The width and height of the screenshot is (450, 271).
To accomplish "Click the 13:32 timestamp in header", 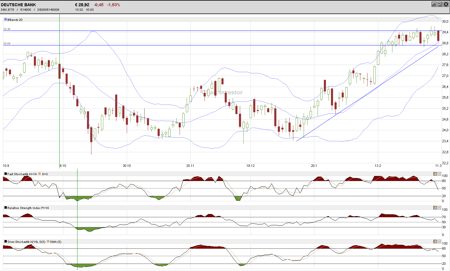I will (79, 10).
